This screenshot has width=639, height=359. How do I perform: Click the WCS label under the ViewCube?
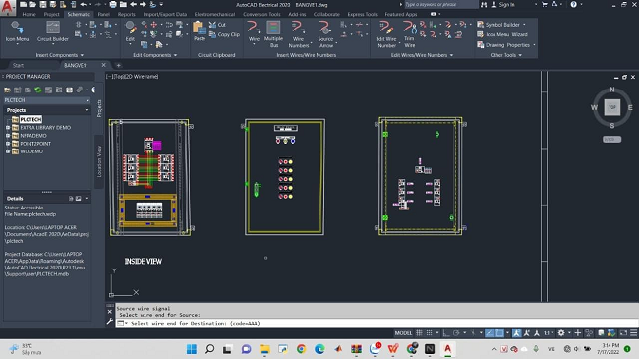coord(611,139)
